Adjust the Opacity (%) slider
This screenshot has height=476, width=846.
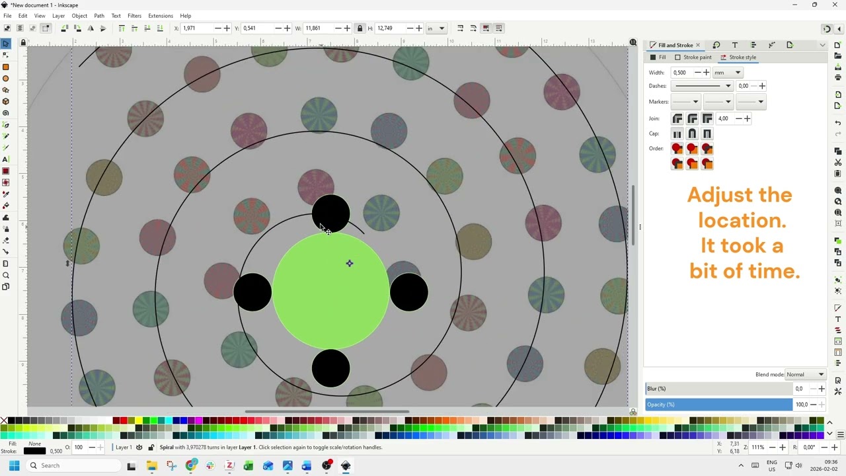click(x=718, y=405)
